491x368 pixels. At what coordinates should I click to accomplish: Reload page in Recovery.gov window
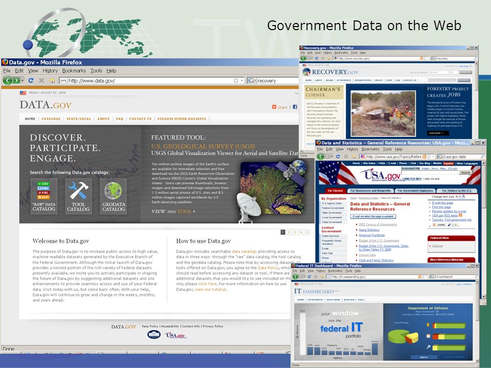coord(316,58)
